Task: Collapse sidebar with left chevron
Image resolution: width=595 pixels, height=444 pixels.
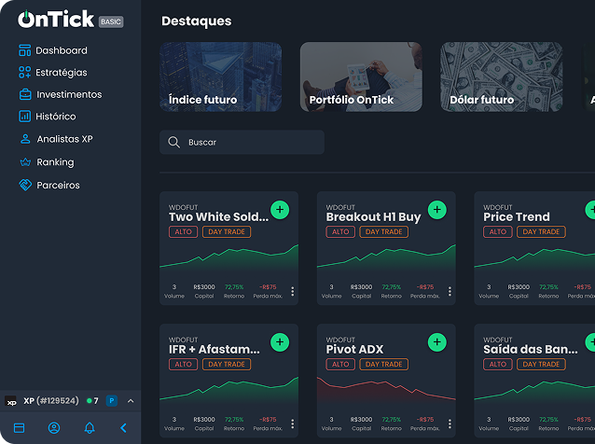Action: tap(124, 428)
